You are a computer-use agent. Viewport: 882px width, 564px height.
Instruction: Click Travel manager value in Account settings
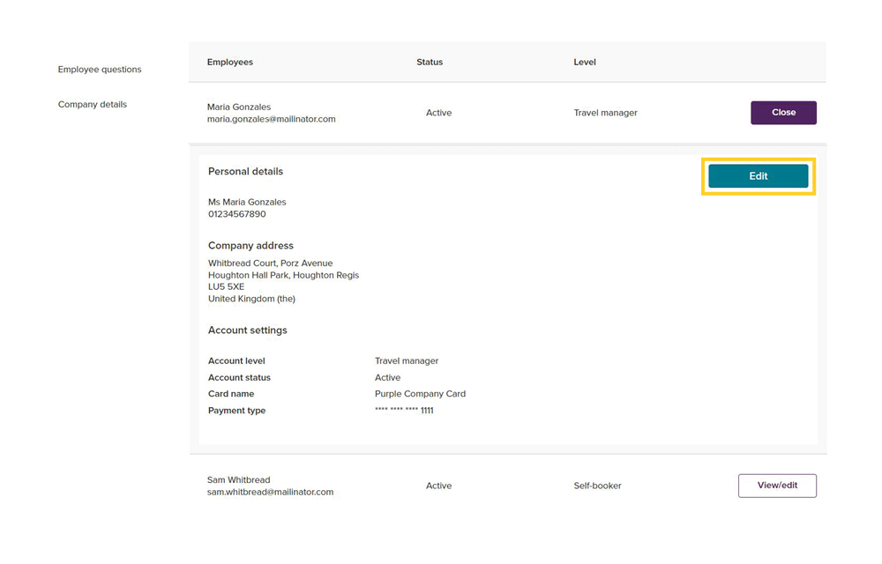(407, 360)
